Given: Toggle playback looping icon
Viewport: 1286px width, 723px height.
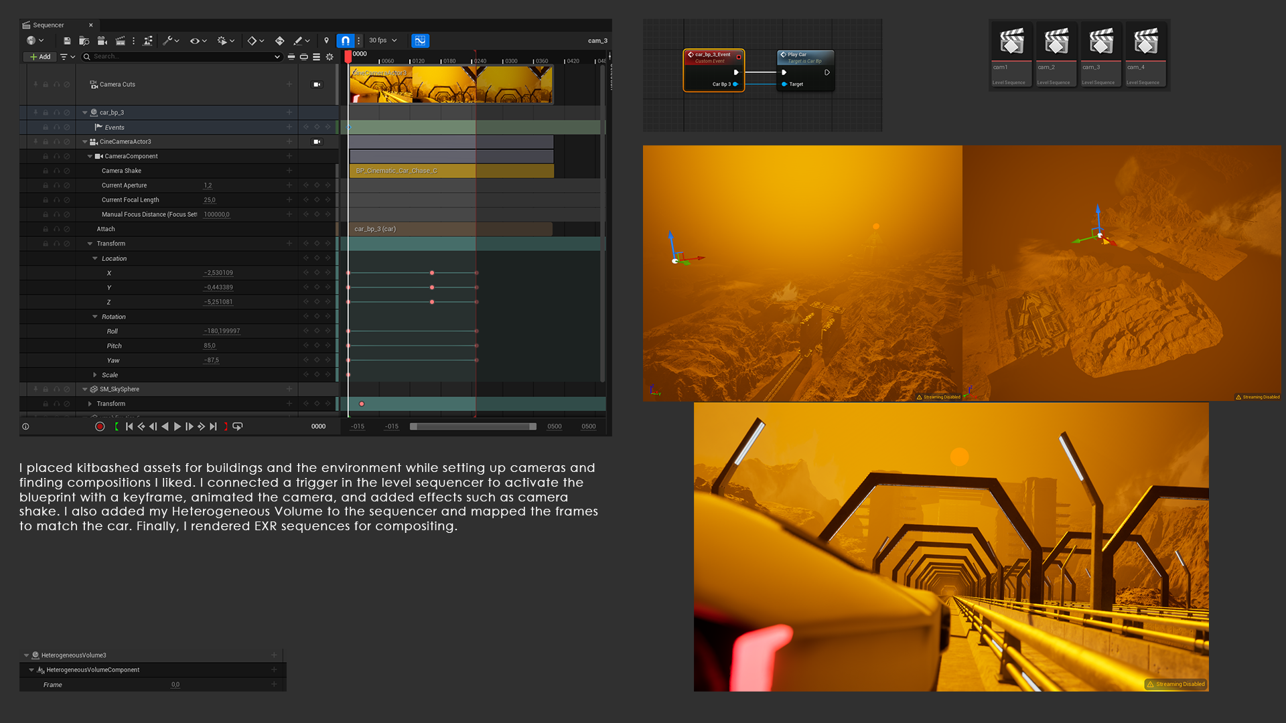Looking at the screenshot, I should (x=238, y=426).
